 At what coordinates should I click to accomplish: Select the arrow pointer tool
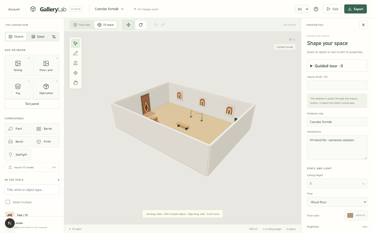click(x=75, y=43)
